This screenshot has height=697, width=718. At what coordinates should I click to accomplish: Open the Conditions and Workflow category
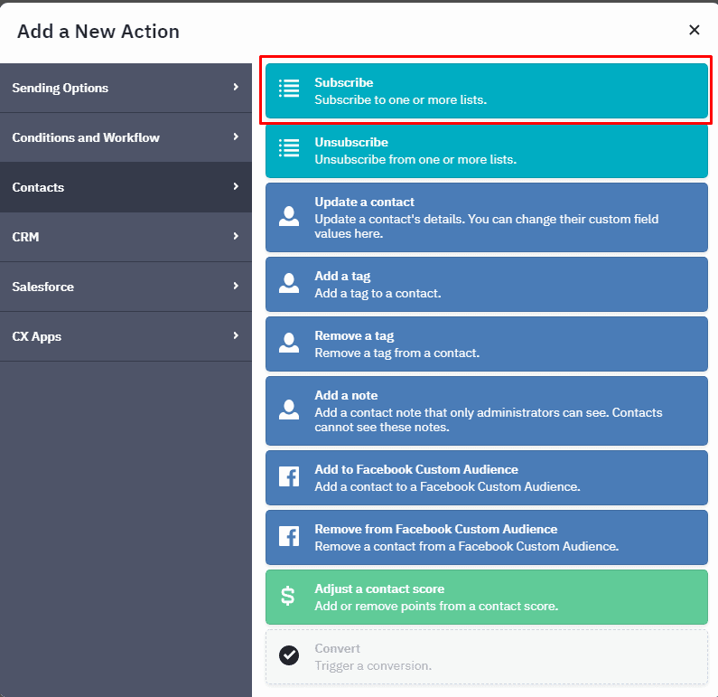click(126, 137)
